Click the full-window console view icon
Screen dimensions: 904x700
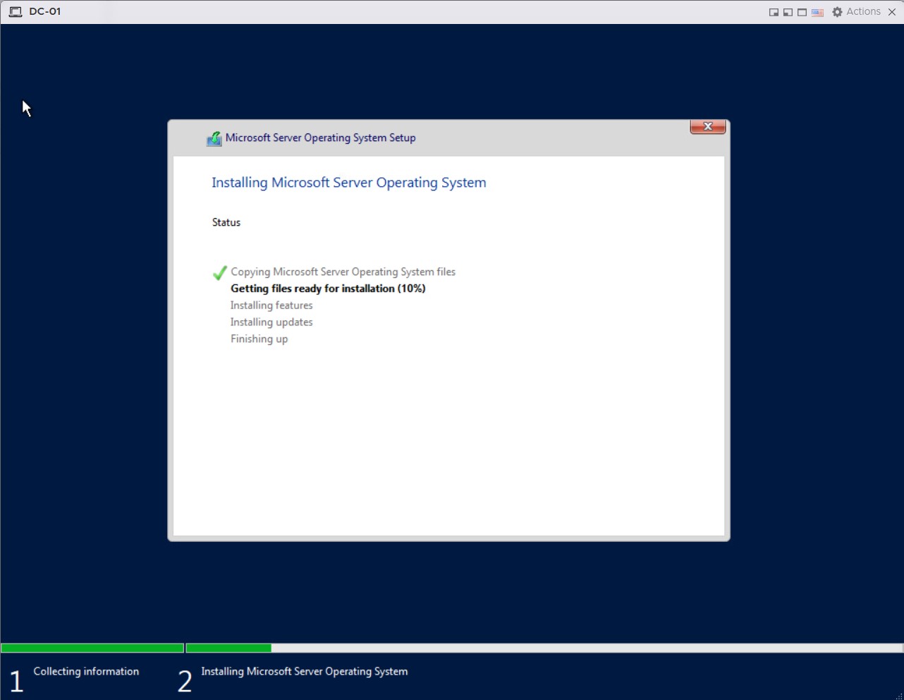(802, 12)
